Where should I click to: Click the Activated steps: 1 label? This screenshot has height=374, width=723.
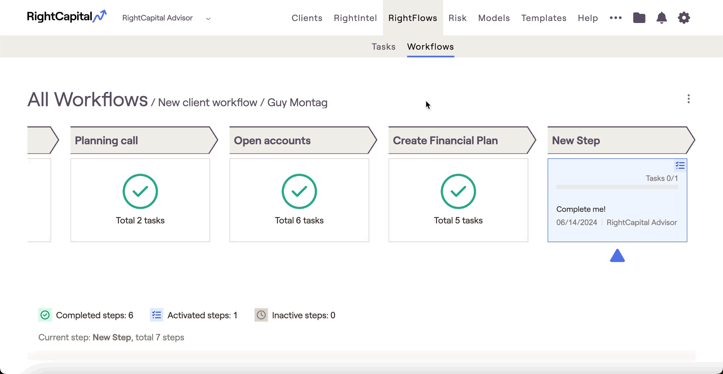pyautogui.click(x=202, y=315)
